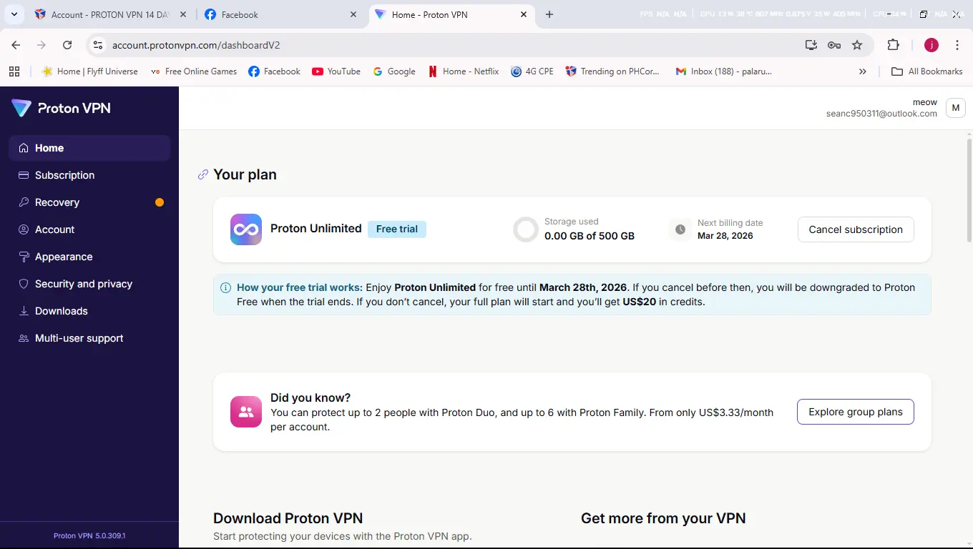
Task: Open the M user account avatar menu
Action: pyautogui.click(x=956, y=108)
